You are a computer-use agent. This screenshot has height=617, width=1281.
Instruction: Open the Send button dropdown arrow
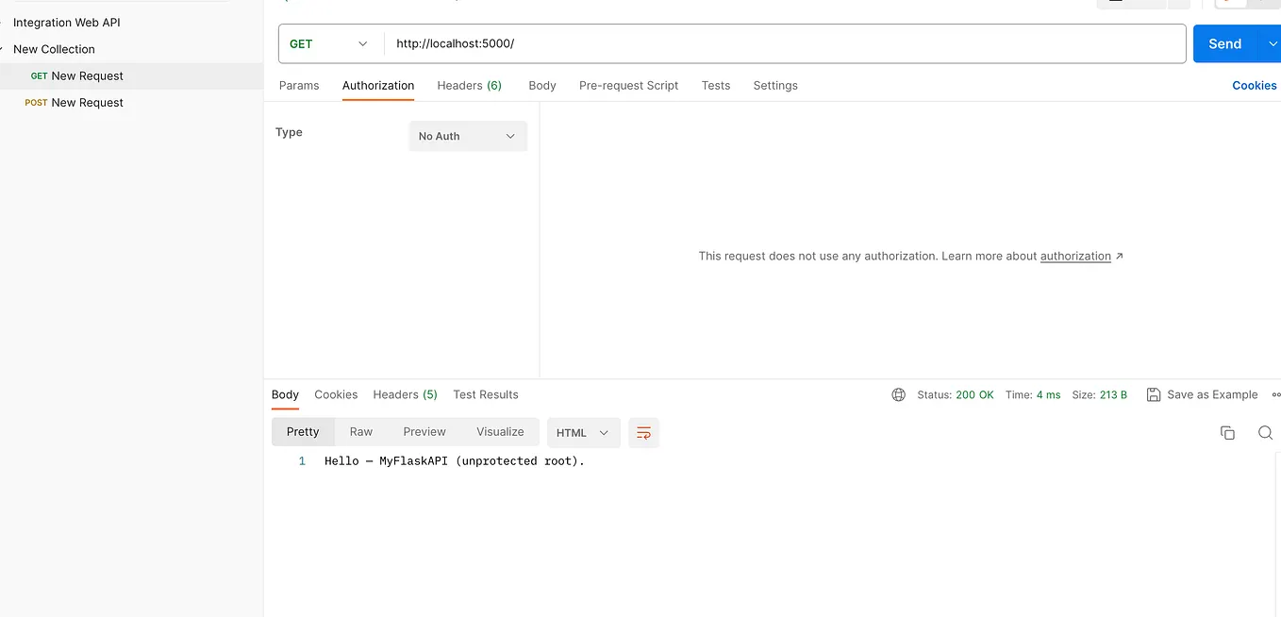pos(1273,43)
